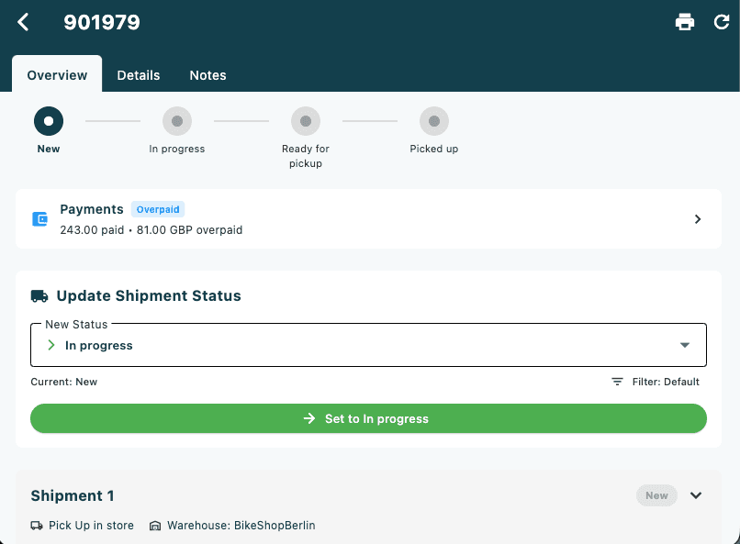Open the New Status dropdown arrow
This screenshot has height=544, width=740.
pos(684,345)
